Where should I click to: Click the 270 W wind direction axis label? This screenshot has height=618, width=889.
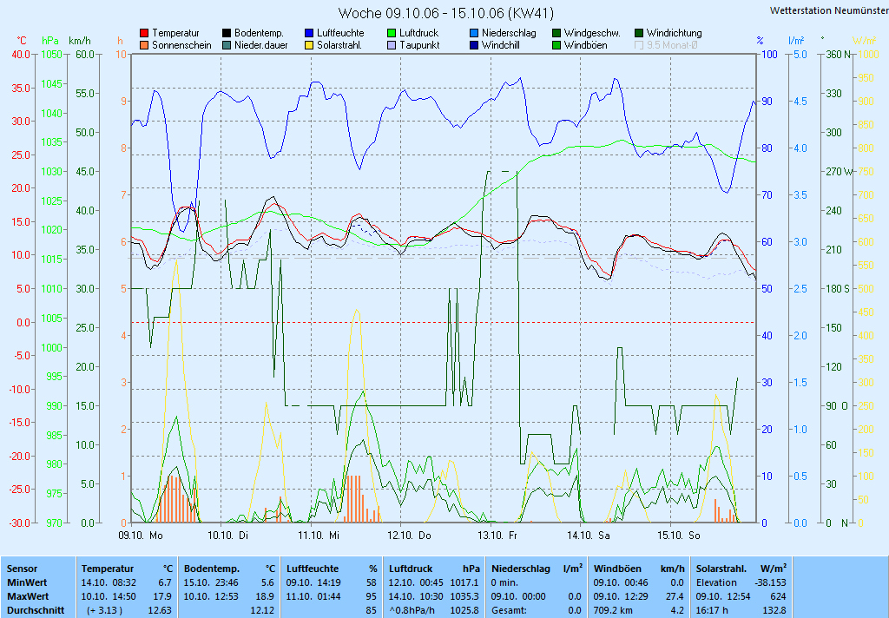click(839, 172)
